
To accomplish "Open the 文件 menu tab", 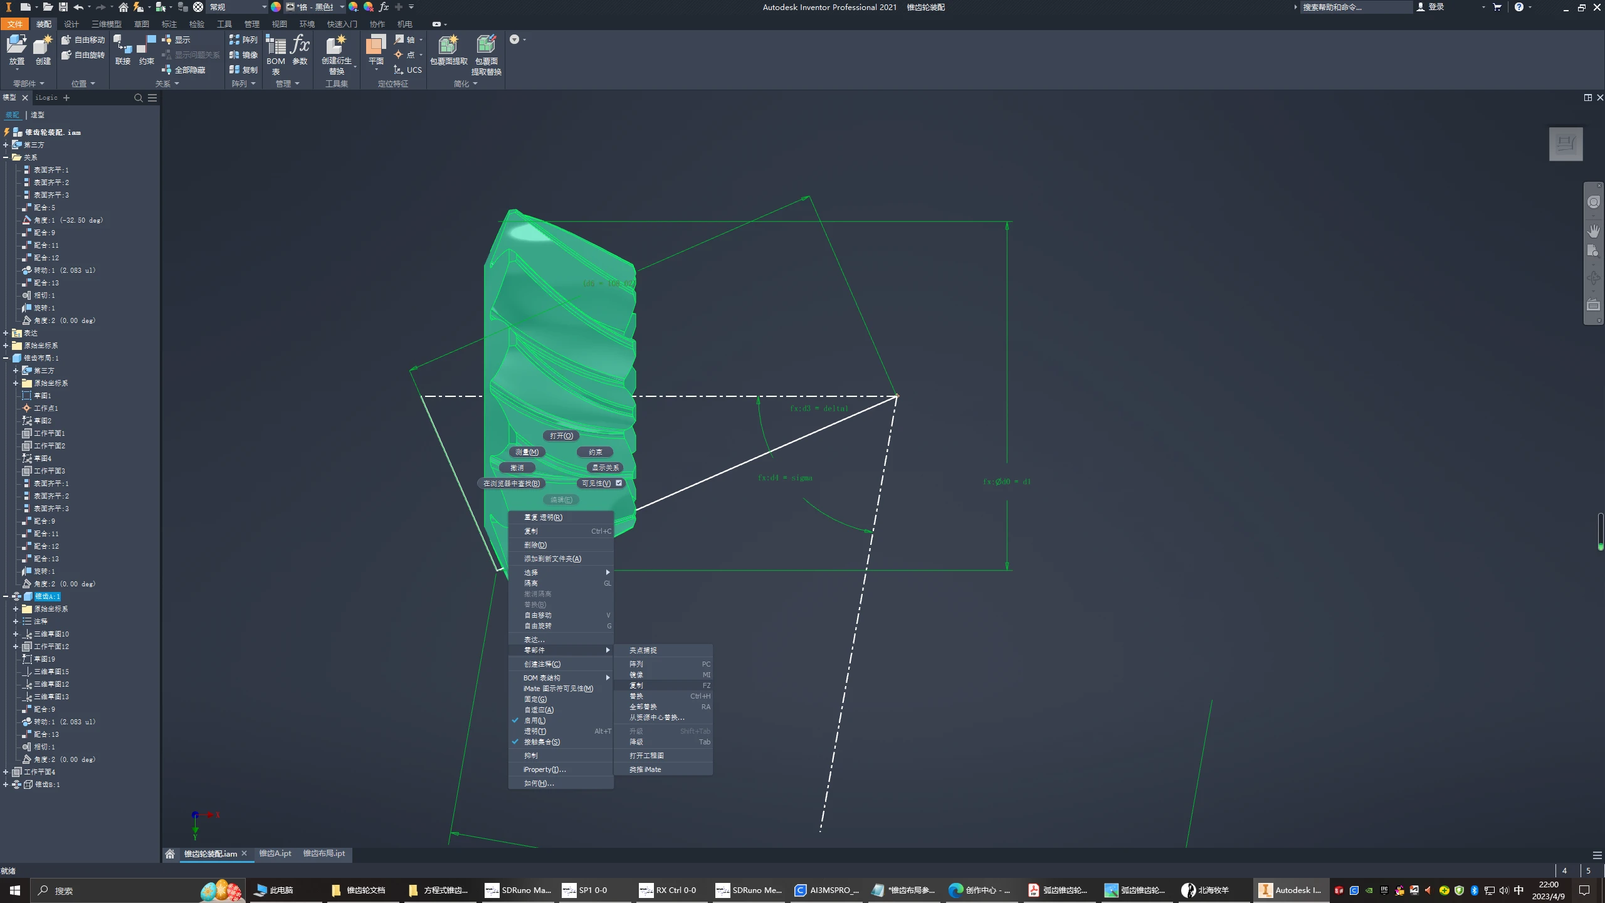I will [14, 24].
